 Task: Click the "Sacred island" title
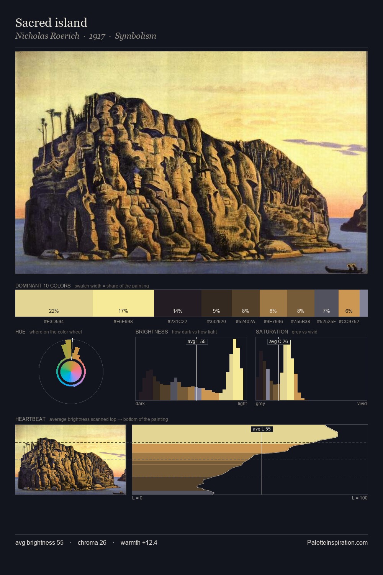[x=51, y=23]
